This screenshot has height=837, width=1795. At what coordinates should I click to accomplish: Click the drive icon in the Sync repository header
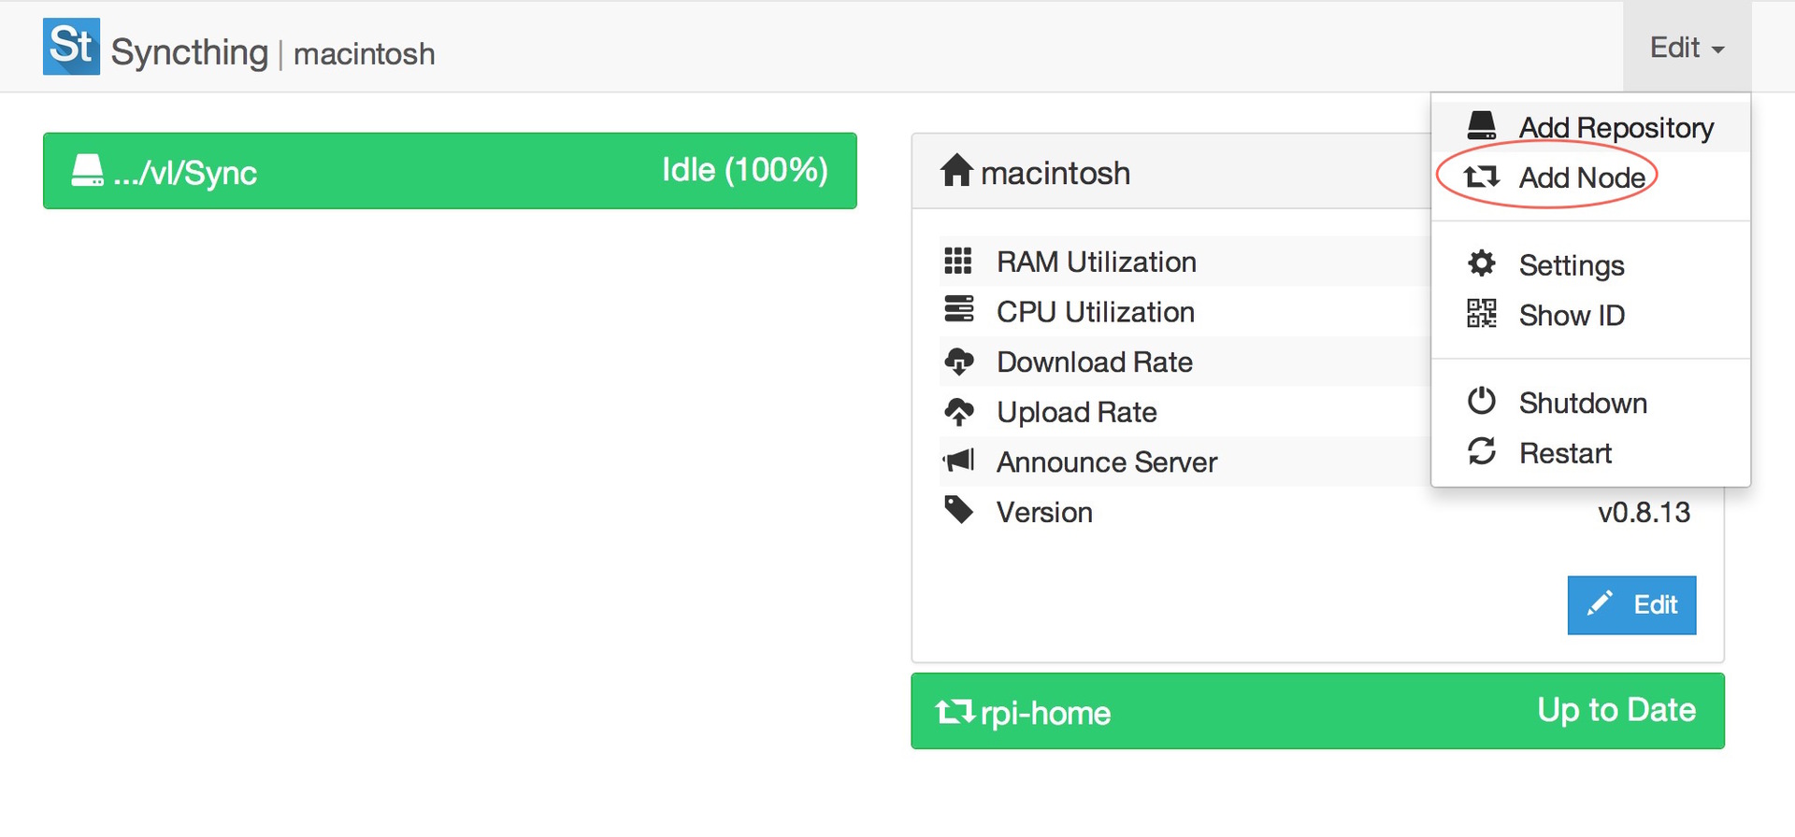point(88,170)
